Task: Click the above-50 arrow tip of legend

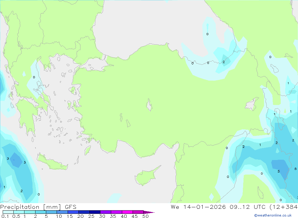Action: pyautogui.click(x=149, y=212)
